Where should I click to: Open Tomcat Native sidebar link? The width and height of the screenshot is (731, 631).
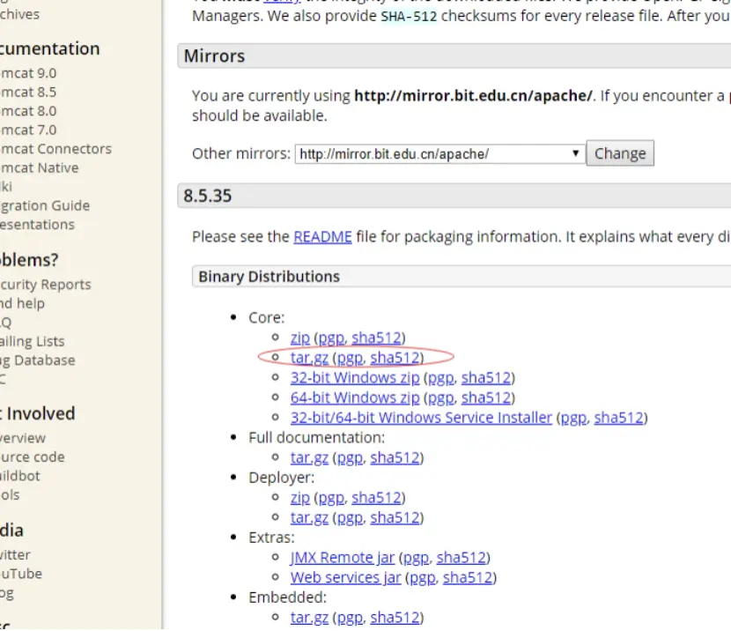click(x=39, y=168)
